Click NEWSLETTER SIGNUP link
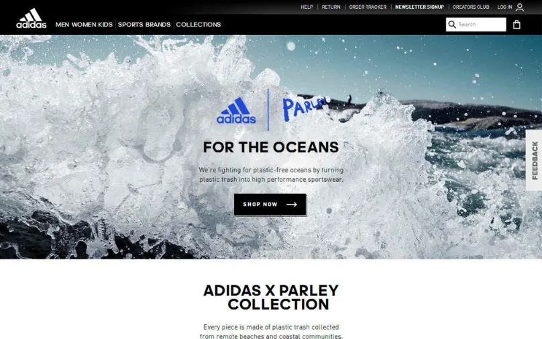Viewport: 542px width, 339px height. 419,7
